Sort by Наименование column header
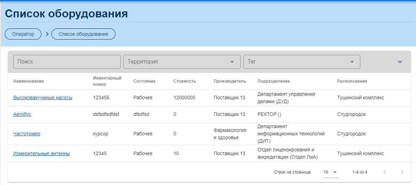This screenshot has width=416, height=185. (29, 81)
